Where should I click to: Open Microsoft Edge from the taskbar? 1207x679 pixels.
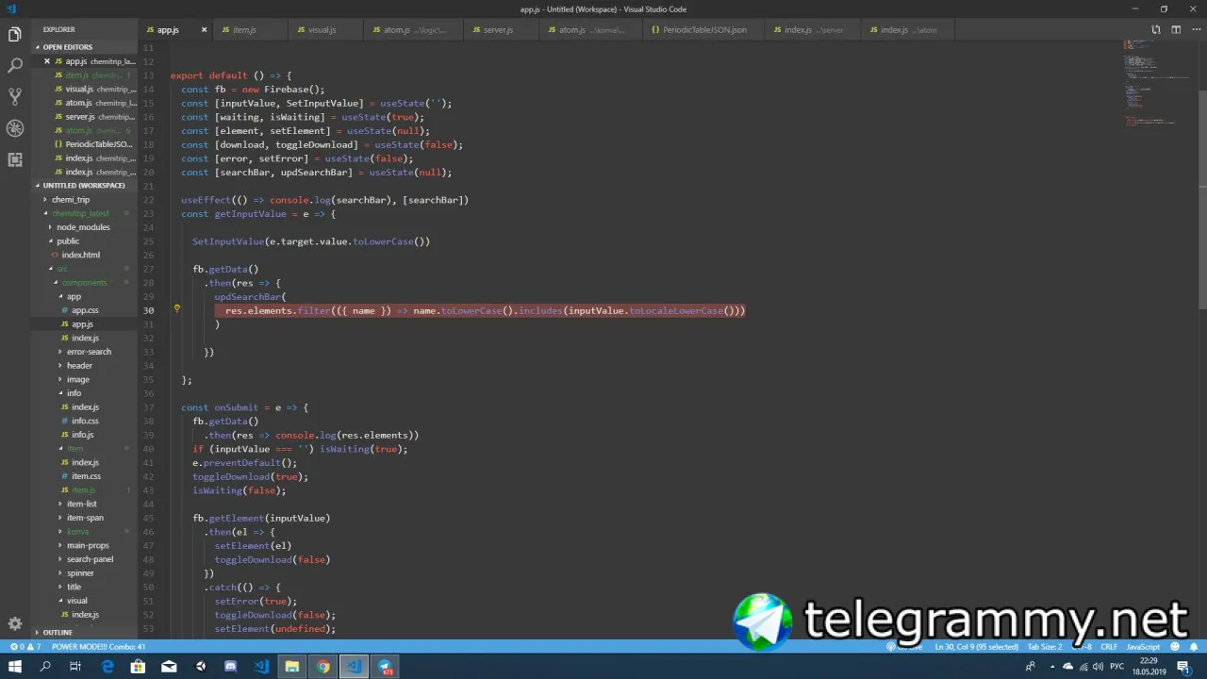(x=107, y=667)
